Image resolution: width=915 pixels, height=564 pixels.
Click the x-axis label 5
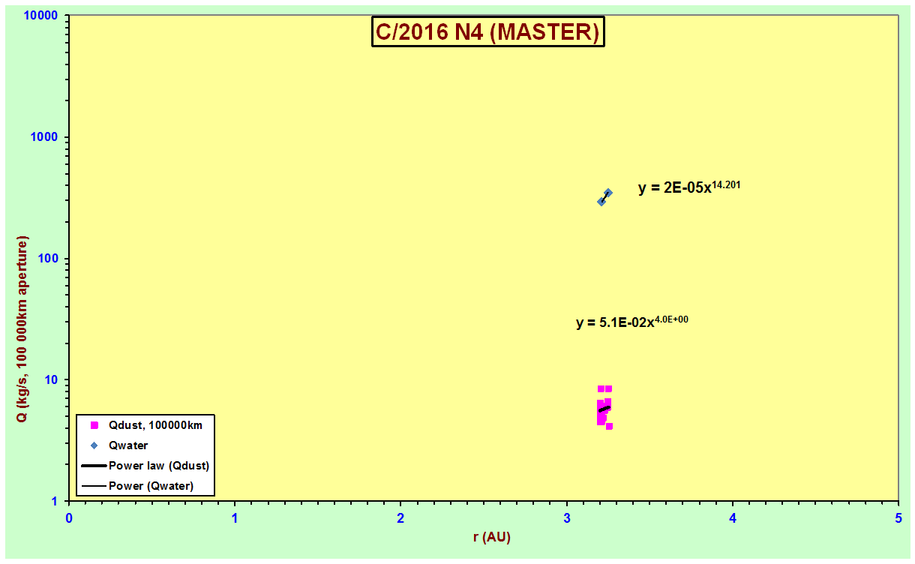[x=898, y=517]
